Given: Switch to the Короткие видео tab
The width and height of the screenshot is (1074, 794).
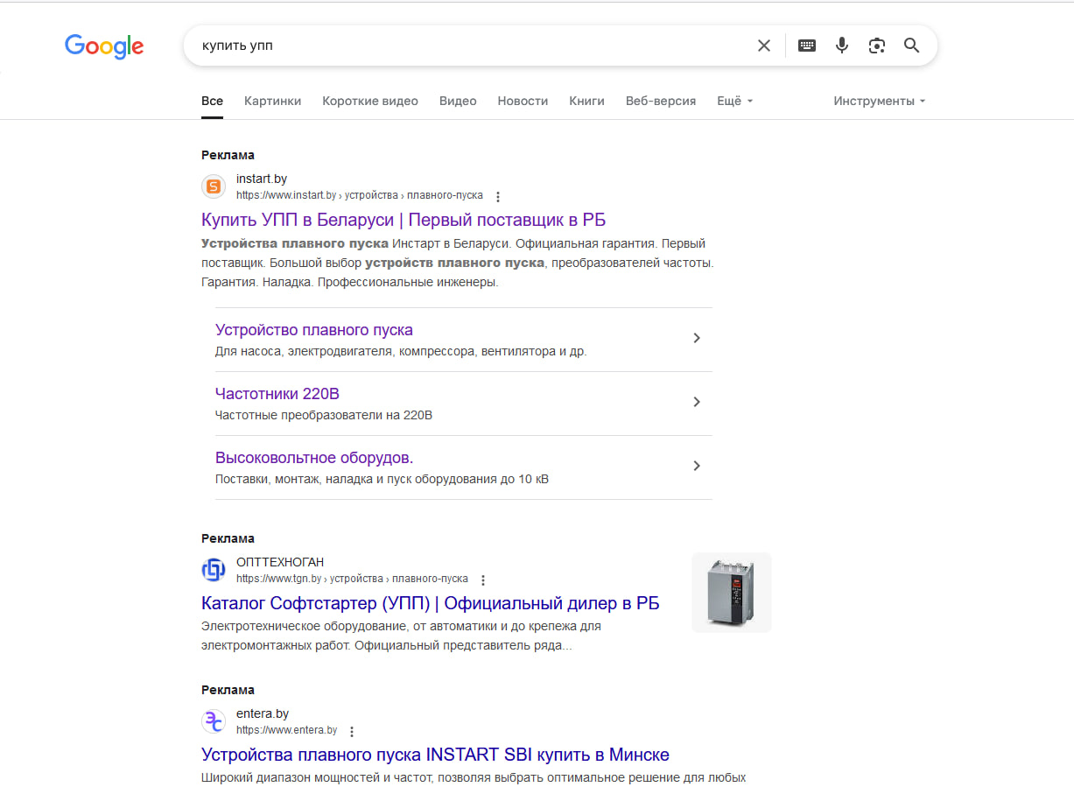Looking at the screenshot, I should point(370,101).
